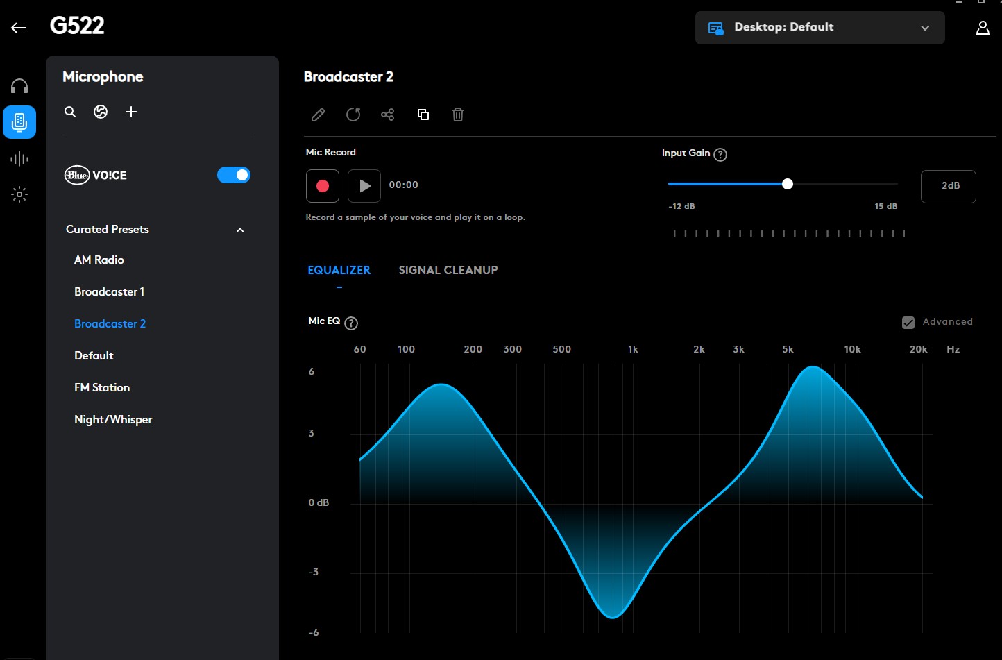Select the FM Station preset
The width and height of the screenshot is (1002, 660).
pos(102,387)
